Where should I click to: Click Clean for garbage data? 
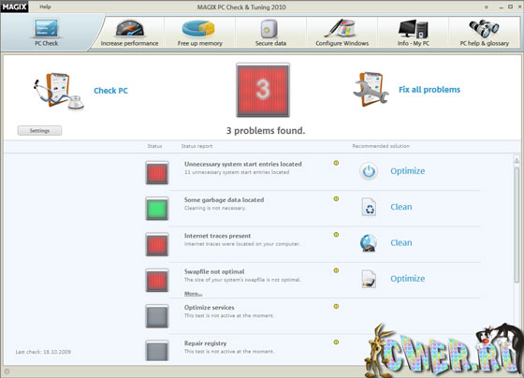point(401,207)
